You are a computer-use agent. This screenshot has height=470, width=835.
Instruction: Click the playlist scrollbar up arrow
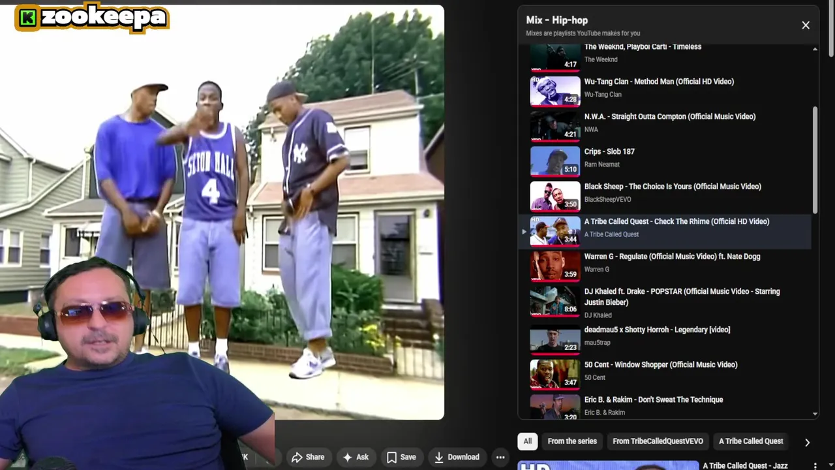pyautogui.click(x=815, y=49)
